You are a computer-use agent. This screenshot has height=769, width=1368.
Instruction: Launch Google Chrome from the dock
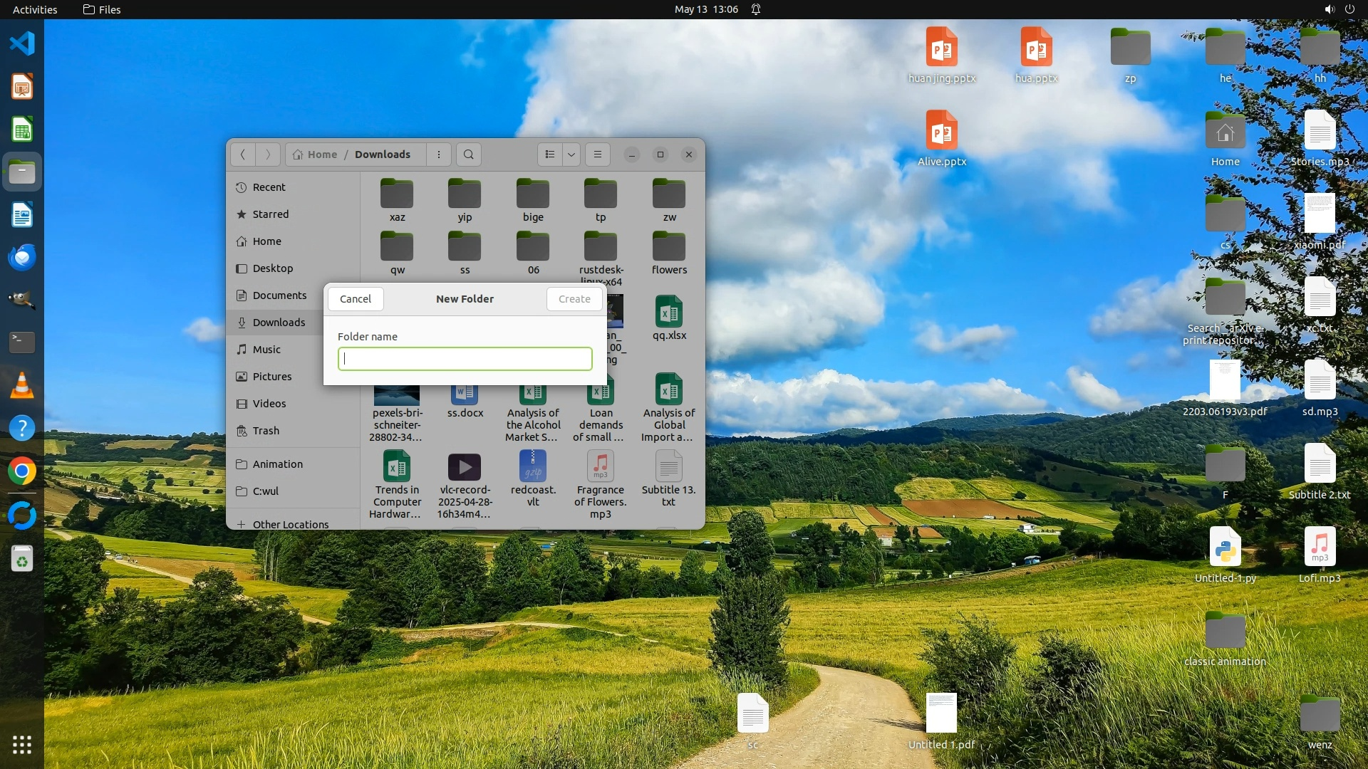[22, 471]
